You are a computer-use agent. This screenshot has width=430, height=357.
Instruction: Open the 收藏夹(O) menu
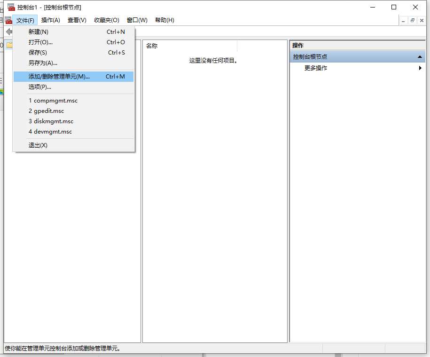105,20
